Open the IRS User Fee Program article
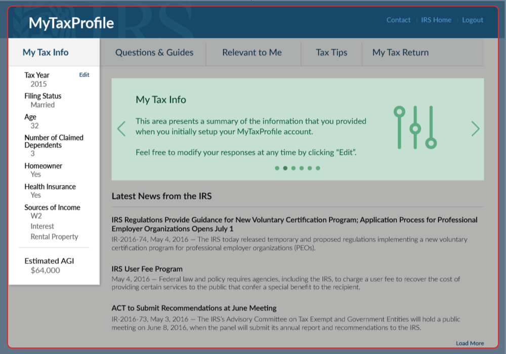 (147, 269)
